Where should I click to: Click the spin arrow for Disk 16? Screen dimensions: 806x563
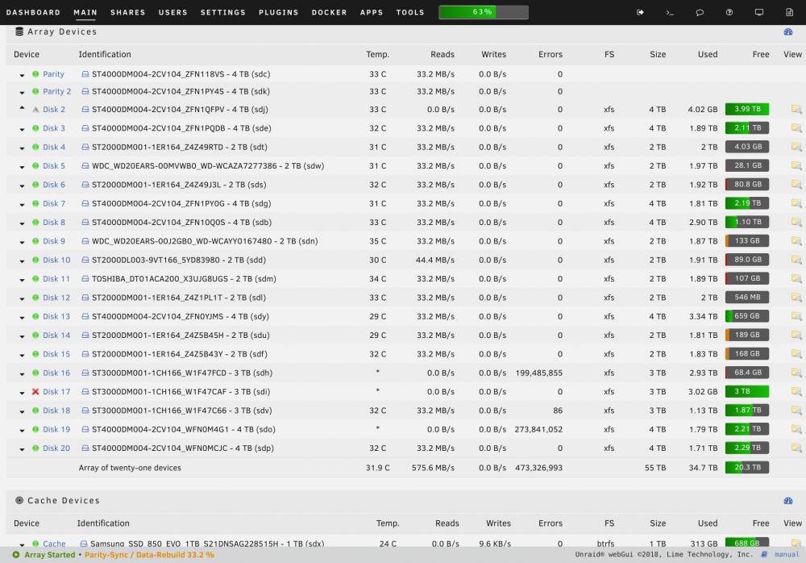[x=22, y=374]
